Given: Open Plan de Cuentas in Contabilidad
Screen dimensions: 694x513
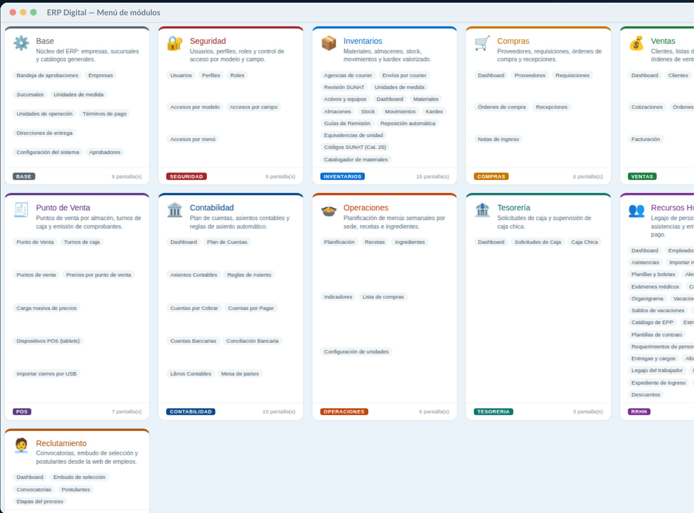Looking at the screenshot, I should click(227, 242).
